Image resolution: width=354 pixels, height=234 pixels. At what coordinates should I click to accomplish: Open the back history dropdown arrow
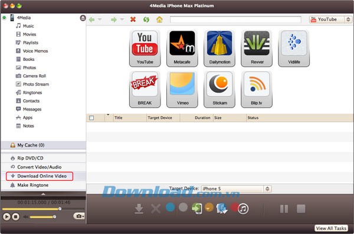point(100,19)
